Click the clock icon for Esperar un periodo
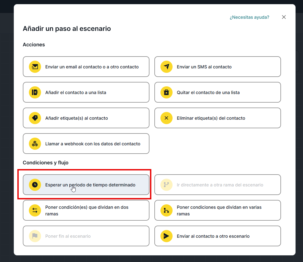The height and width of the screenshot is (262, 303). tap(35, 185)
